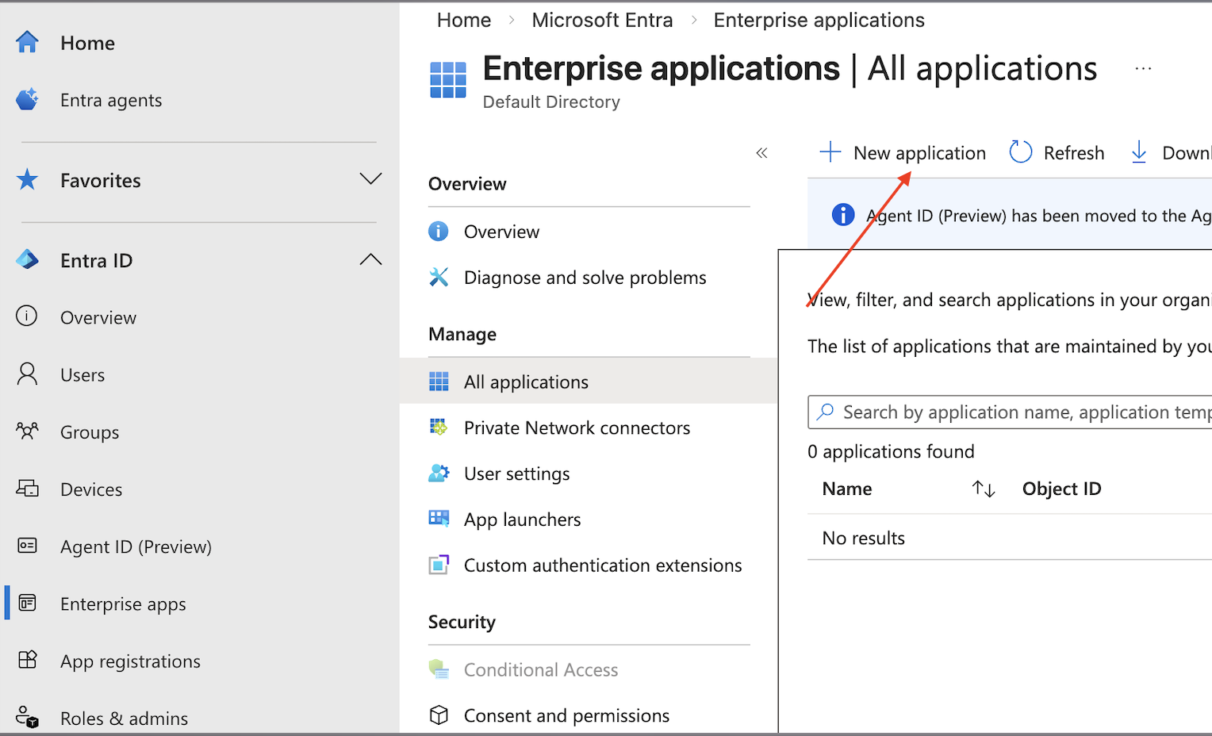Open Groups via its people icon
The width and height of the screenshot is (1212, 736).
click(x=27, y=431)
